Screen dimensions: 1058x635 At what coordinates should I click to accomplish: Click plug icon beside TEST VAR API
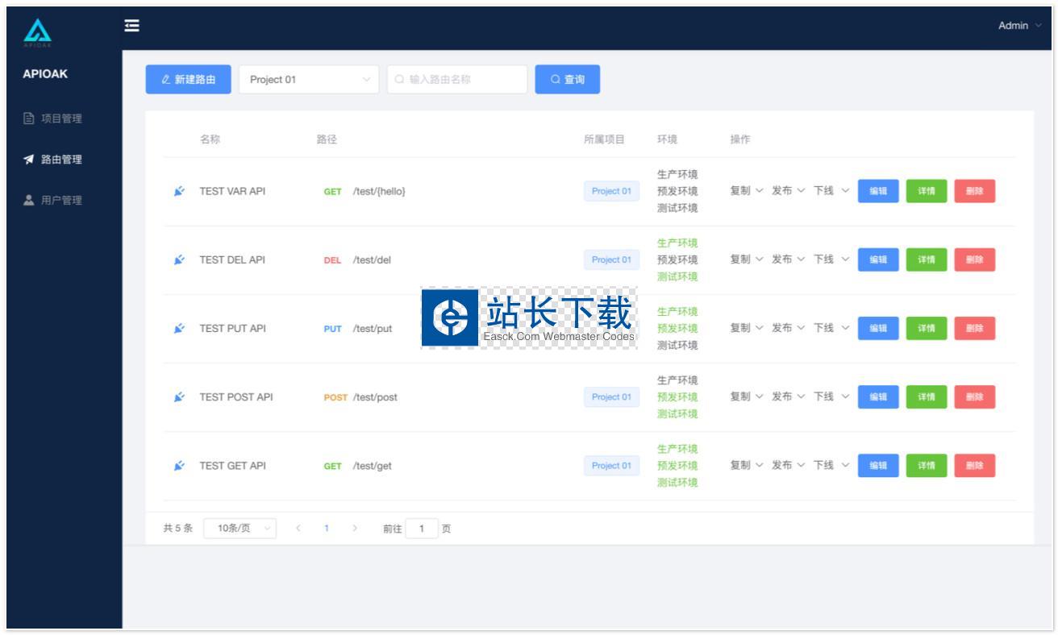coord(179,191)
